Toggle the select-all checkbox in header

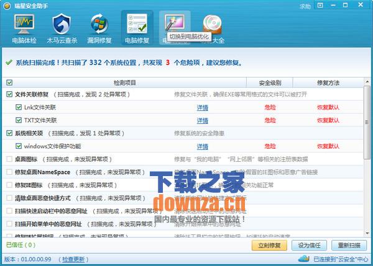pyautogui.click(x=9, y=82)
